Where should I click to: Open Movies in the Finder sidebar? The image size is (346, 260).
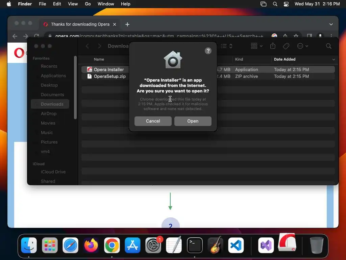tap(48, 123)
